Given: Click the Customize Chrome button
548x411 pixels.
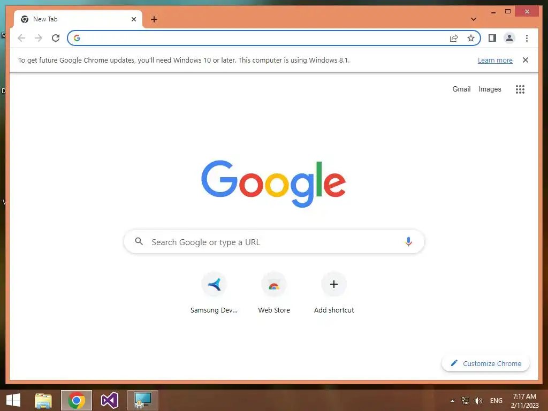Looking at the screenshot, I should click(x=485, y=363).
